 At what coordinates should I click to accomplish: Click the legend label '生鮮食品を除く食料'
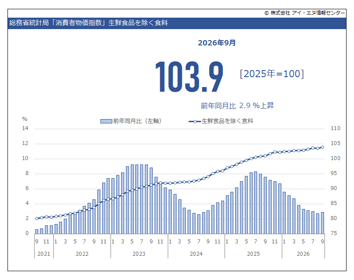[x=227, y=121]
